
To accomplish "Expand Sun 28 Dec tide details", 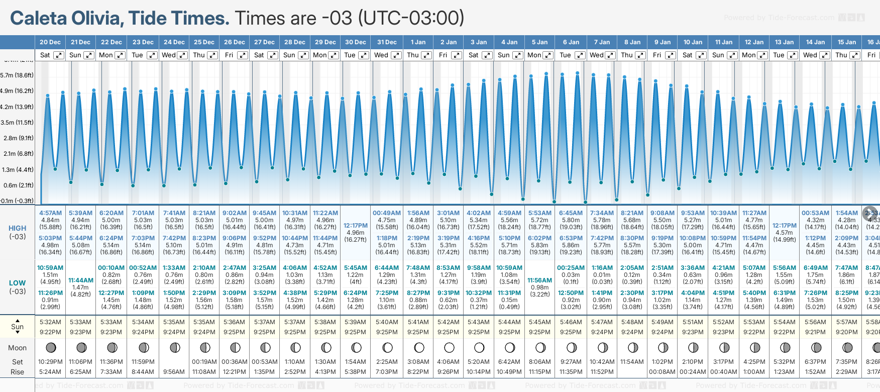I will click(x=303, y=55).
